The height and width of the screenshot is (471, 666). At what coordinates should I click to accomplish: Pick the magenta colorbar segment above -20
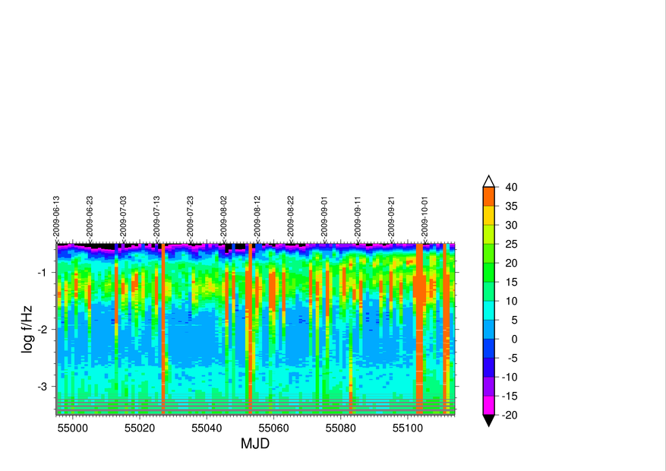pyautogui.click(x=489, y=406)
